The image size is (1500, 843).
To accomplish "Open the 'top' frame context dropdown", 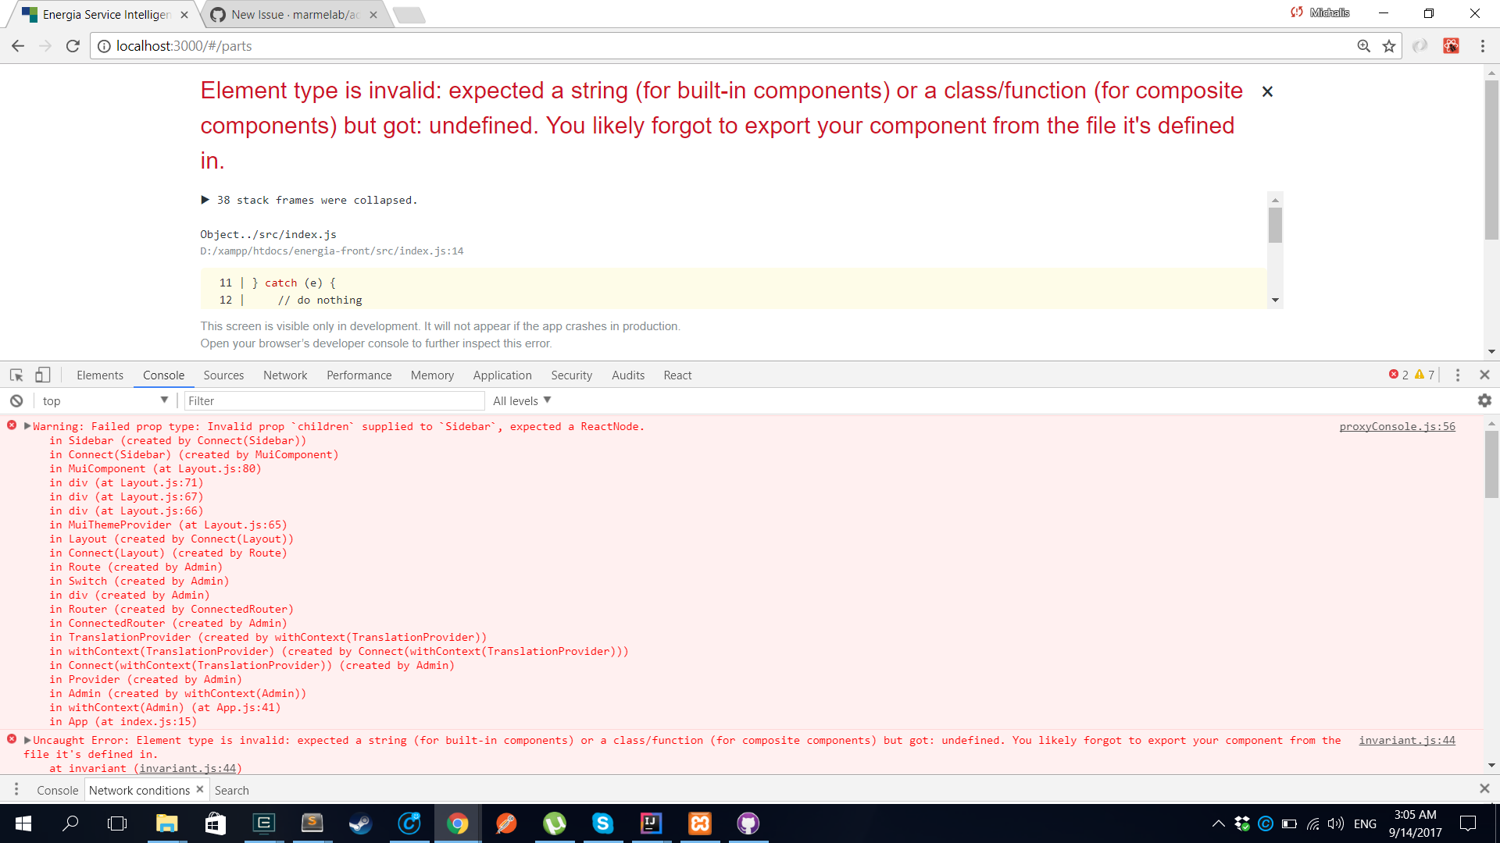I will pos(104,400).
